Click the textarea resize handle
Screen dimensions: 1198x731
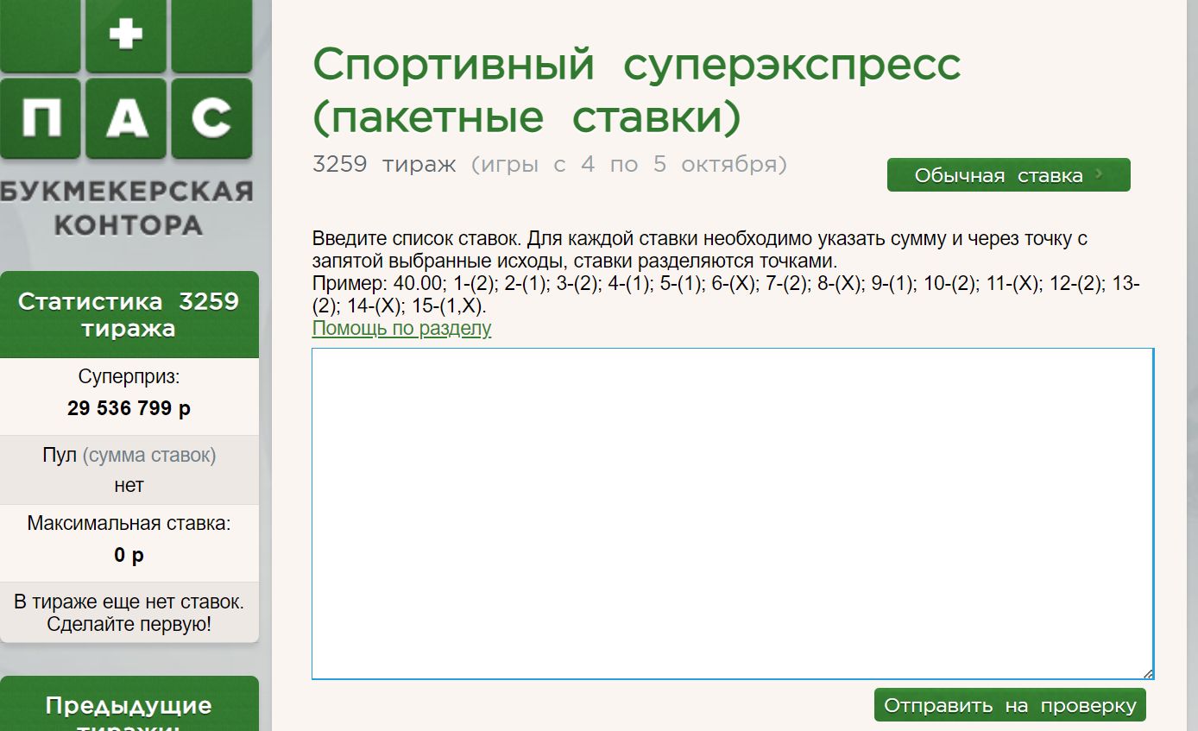[x=1148, y=674]
